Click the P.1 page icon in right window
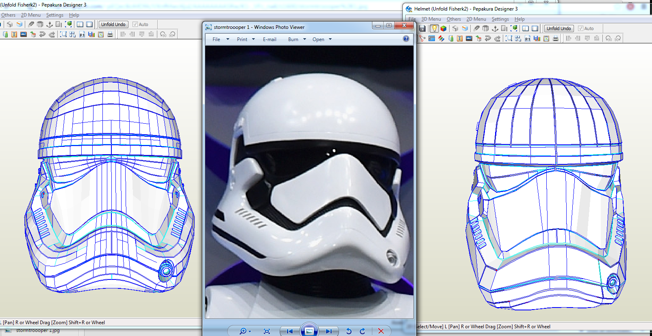Viewport: 652px width, 336px height. pos(528,39)
